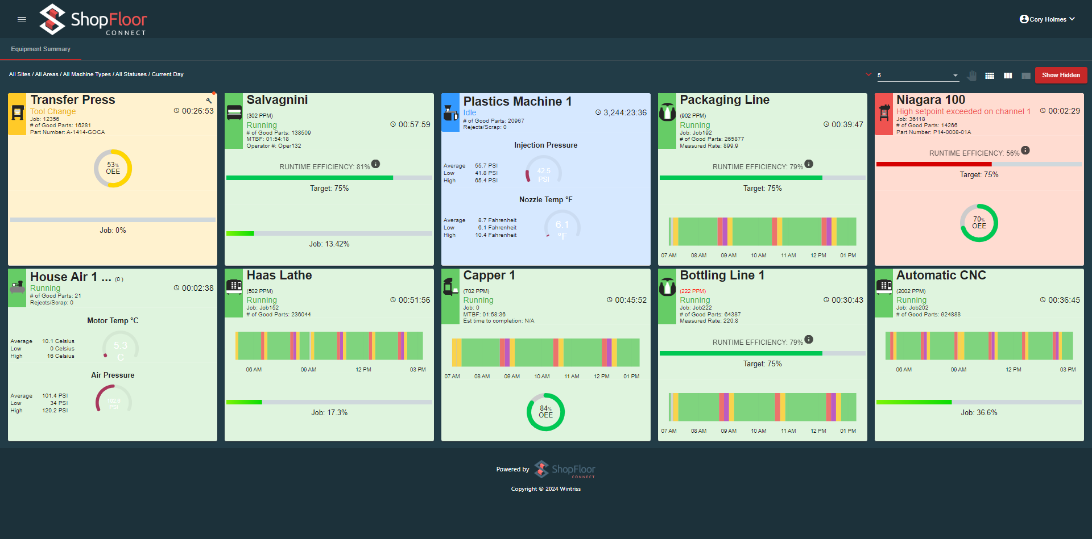Click Bottling Line 1 runtime efficiency info icon
Image resolution: width=1092 pixels, height=539 pixels.
[x=809, y=340]
